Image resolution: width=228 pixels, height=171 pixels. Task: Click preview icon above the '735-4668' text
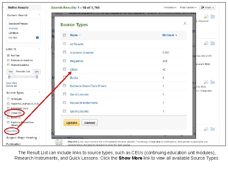pos(206,82)
